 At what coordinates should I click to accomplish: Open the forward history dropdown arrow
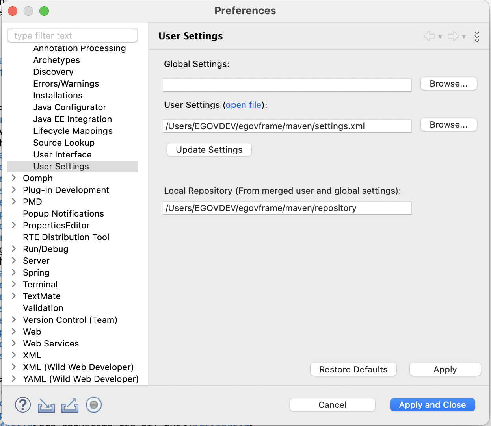(464, 37)
